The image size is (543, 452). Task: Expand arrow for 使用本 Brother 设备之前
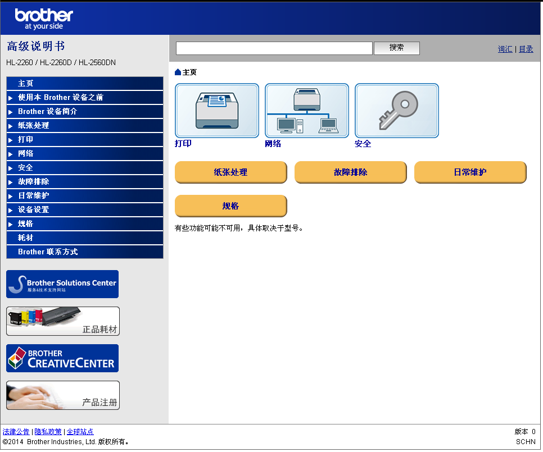(x=10, y=98)
